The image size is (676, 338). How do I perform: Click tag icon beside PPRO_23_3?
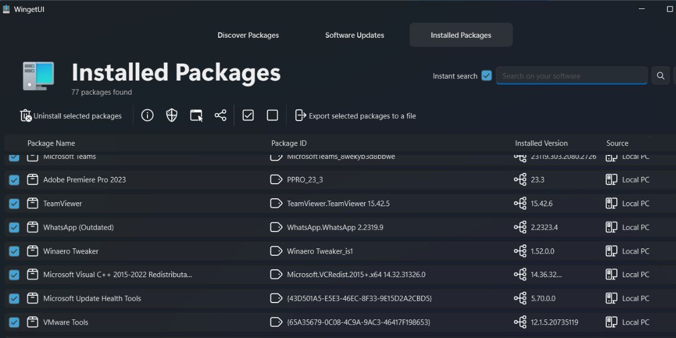coord(276,180)
